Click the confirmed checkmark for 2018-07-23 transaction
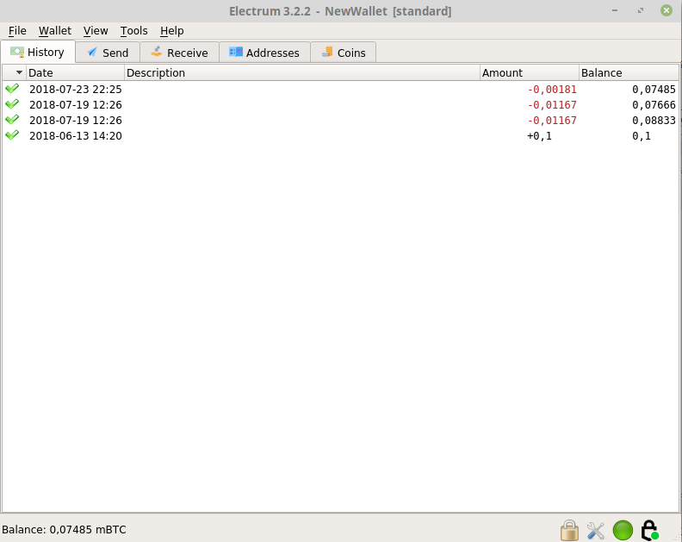682x542 pixels. [x=12, y=89]
